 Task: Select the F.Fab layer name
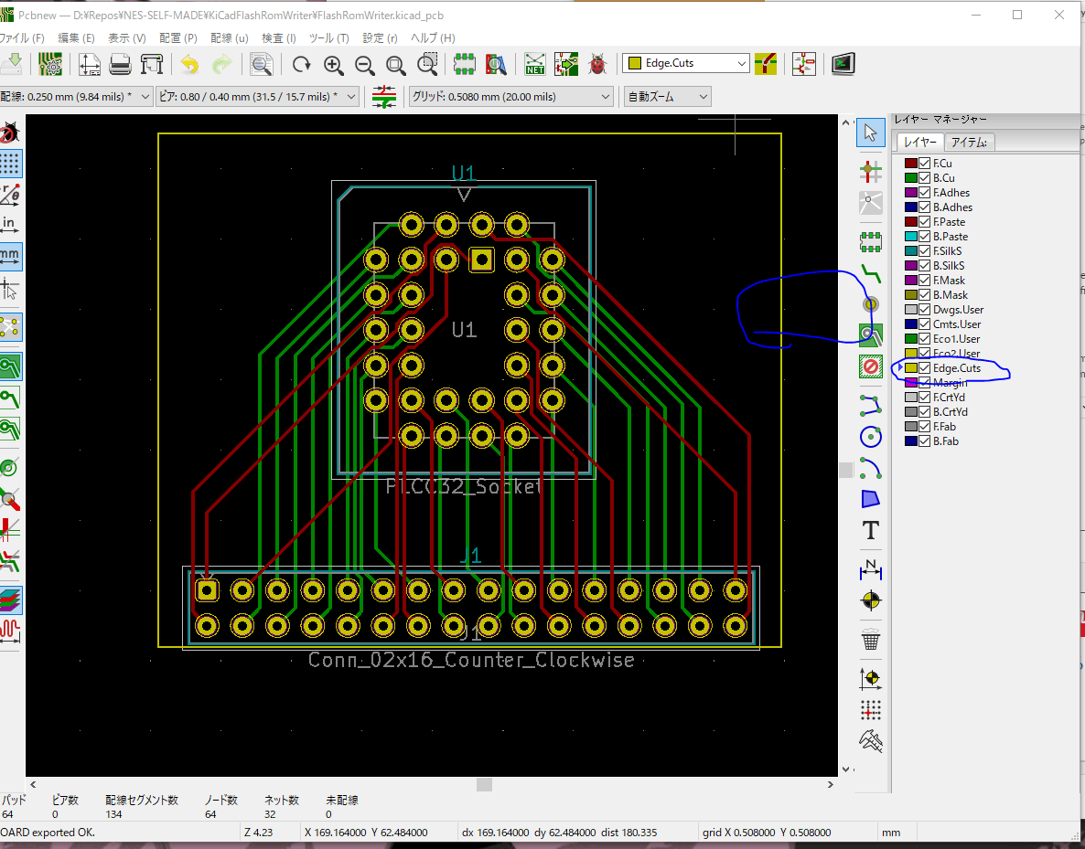click(x=944, y=427)
